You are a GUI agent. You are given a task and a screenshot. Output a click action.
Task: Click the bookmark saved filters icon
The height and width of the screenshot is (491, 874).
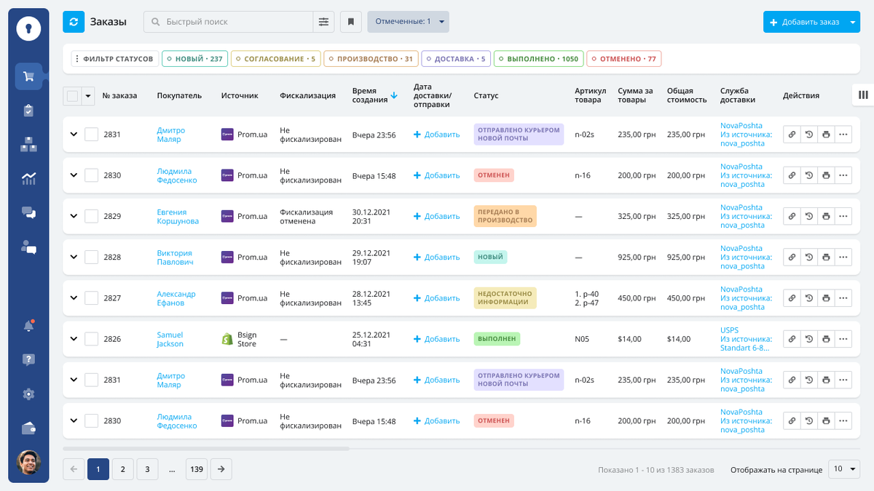pos(351,22)
